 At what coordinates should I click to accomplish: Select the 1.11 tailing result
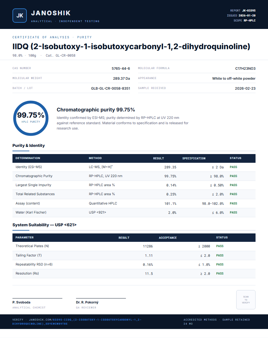click(x=149, y=256)
